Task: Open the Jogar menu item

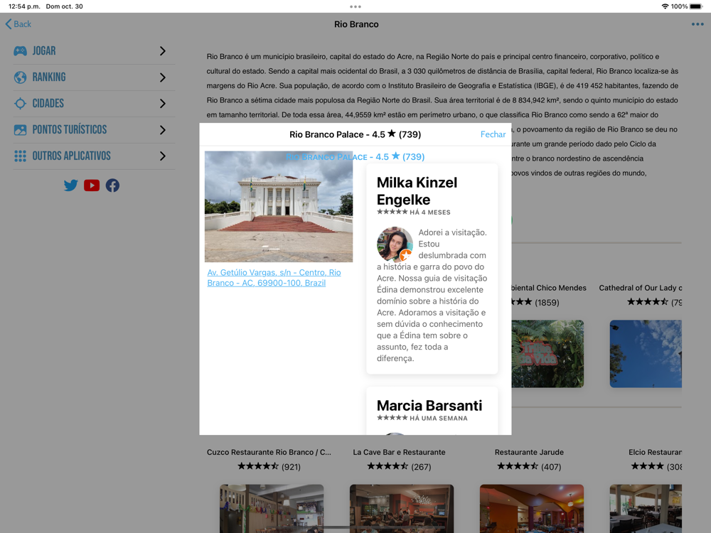Action: point(94,50)
